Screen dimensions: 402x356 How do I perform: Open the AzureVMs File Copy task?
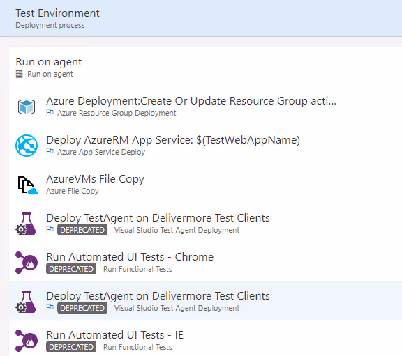point(205,185)
